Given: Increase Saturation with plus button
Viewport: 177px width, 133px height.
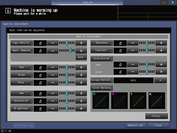Looking at the screenshot, I should (x=81, y=101).
